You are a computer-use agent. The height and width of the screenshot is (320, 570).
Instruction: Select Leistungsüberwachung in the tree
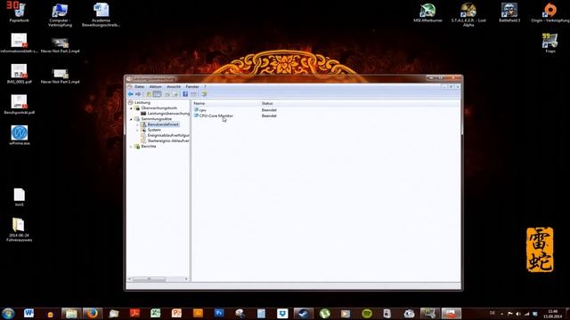pos(168,114)
